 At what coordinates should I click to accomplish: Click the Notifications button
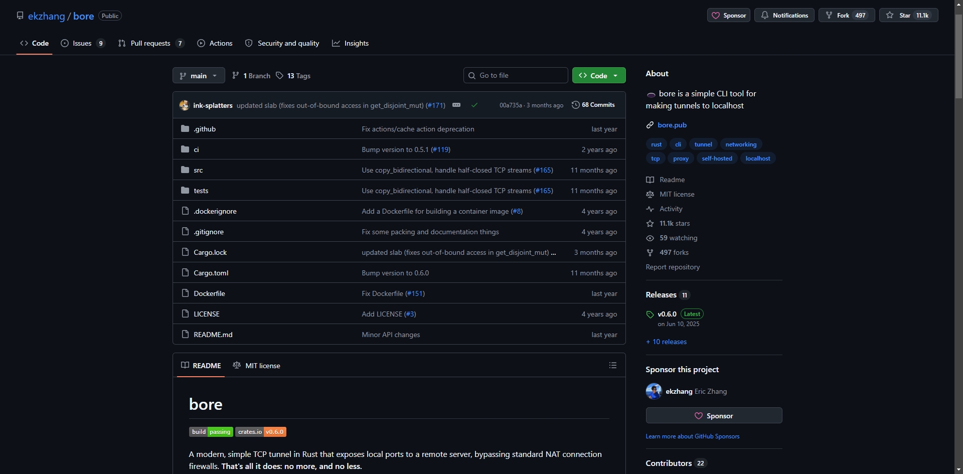tap(784, 15)
